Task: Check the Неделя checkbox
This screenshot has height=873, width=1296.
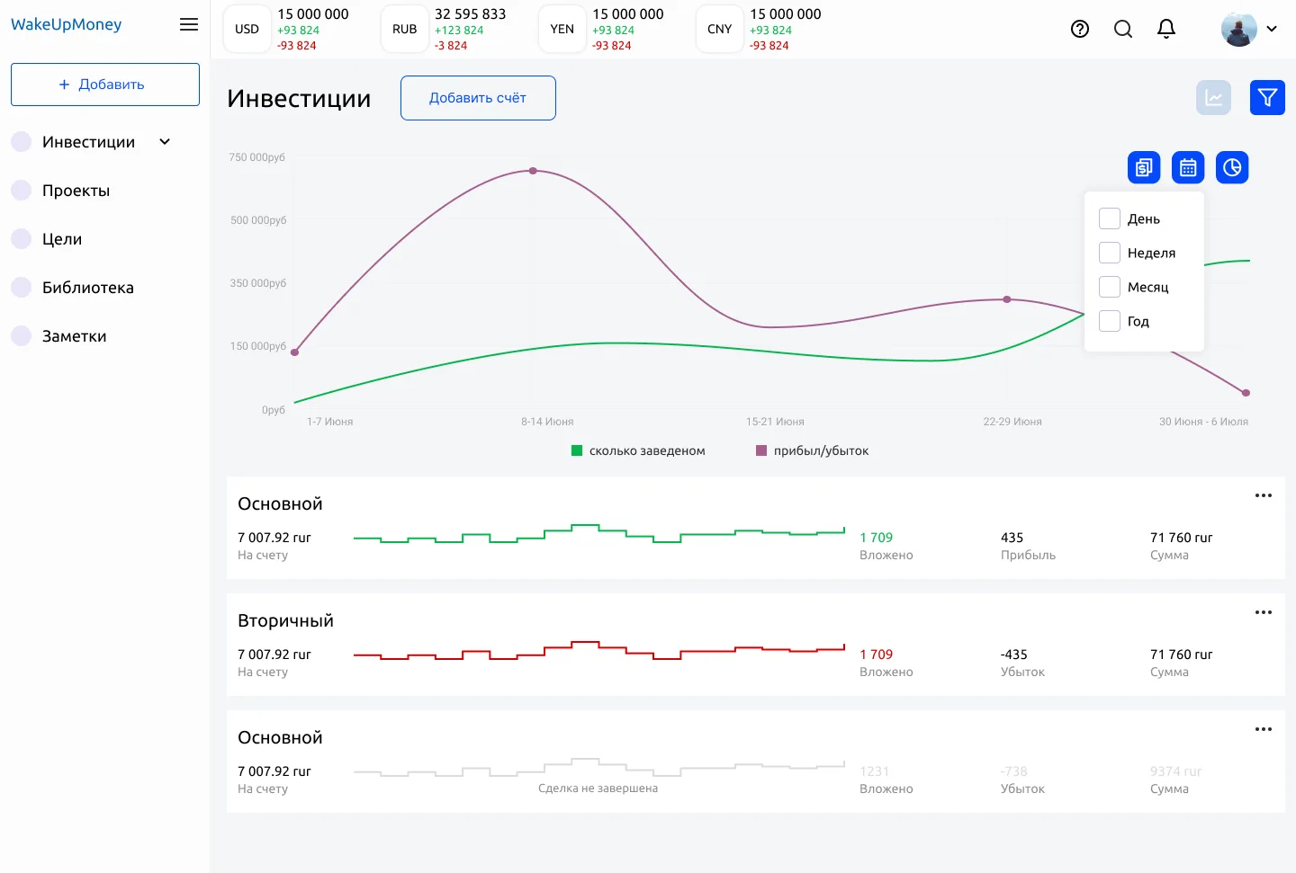Action: tap(1110, 253)
